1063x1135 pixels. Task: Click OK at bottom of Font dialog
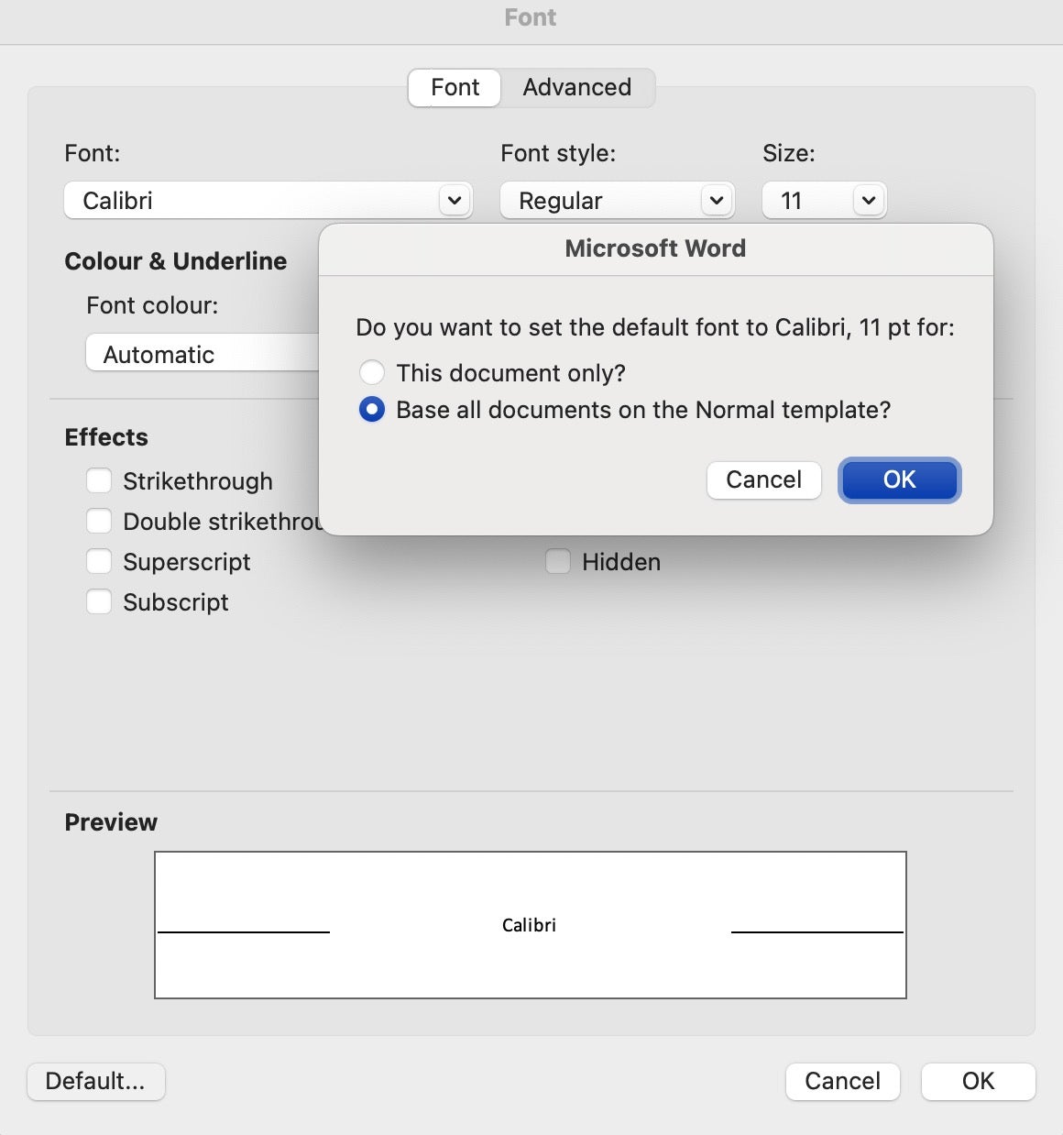point(978,1082)
